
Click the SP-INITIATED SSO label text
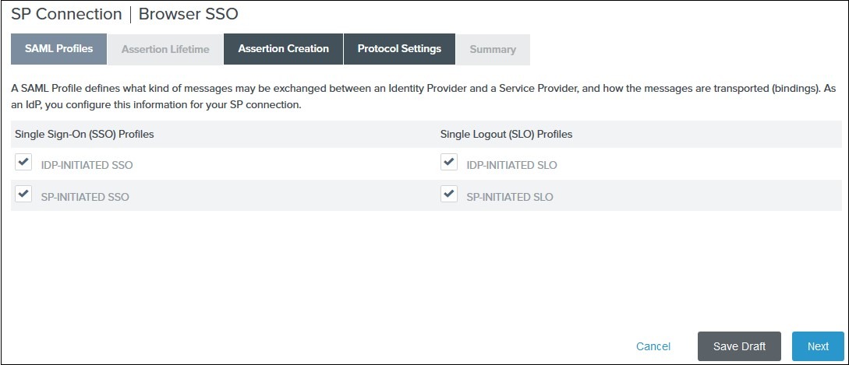click(x=85, y=197)
